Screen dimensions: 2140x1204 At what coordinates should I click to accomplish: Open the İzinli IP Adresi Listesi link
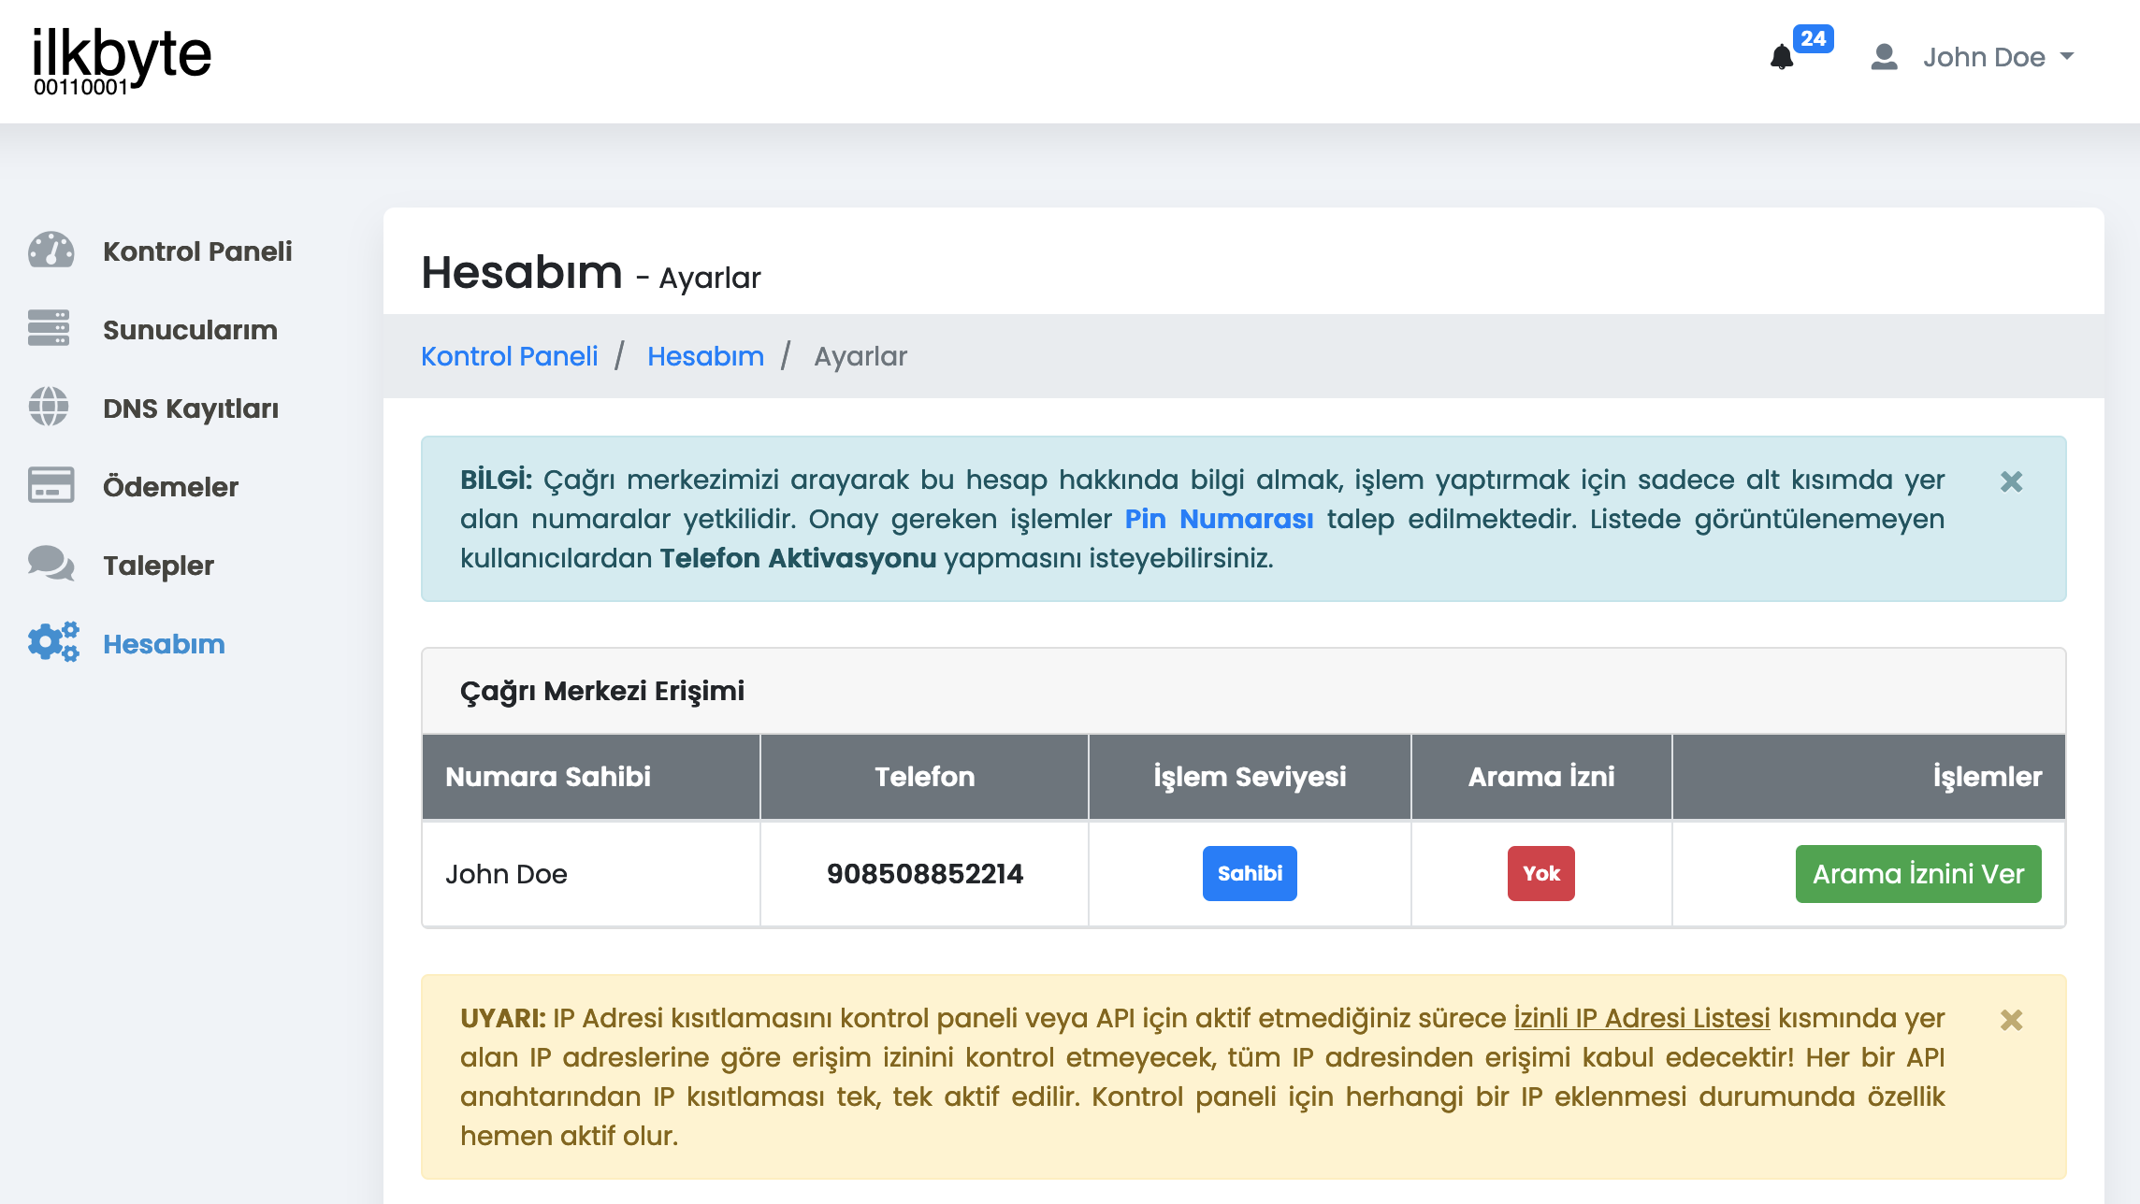(x=1641, y=1018)
